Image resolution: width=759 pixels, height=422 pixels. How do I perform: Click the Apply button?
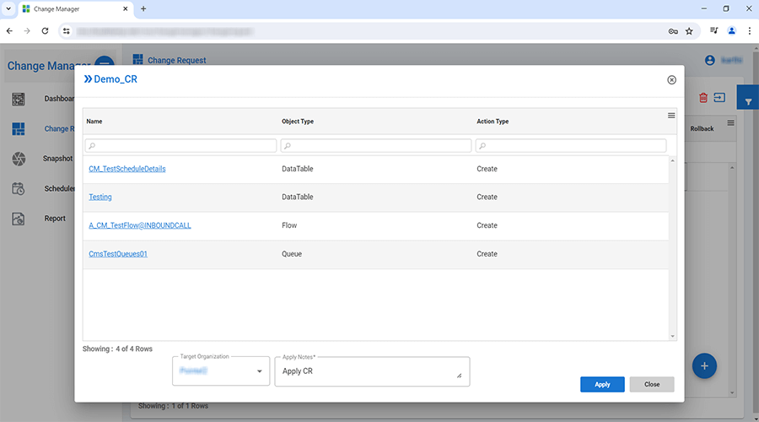tap(602, 384)
